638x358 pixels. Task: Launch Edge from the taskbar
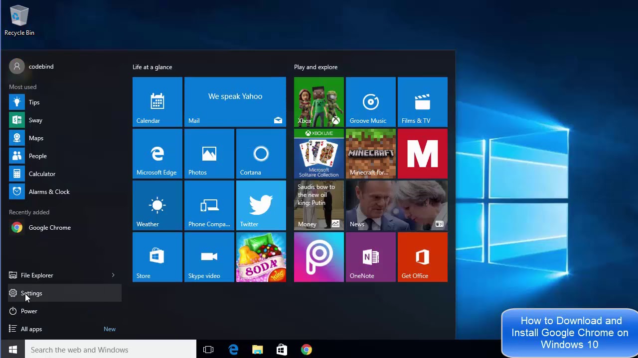pos(233,350)
